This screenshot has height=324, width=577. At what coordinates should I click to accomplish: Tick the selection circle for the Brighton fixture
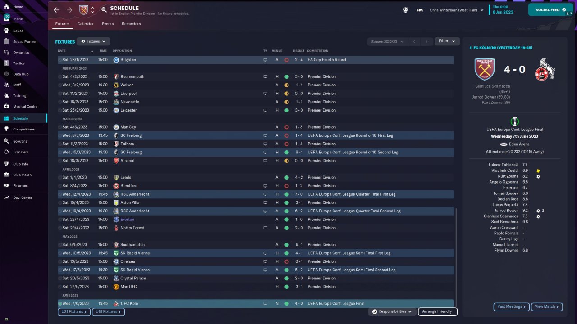coord(60,60)
